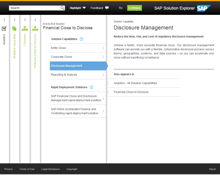The width and height of the screenshot is (220, 175).
Task: Open Rapid Deployment Solutions help question mark
Action: point(91,87)
